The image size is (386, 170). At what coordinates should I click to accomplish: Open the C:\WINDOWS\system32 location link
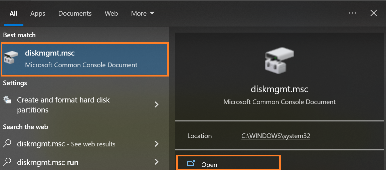click(276, 136)
